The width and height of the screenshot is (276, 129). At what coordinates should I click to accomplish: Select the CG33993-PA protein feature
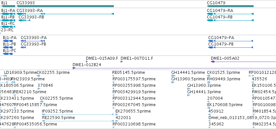[33, 41]
